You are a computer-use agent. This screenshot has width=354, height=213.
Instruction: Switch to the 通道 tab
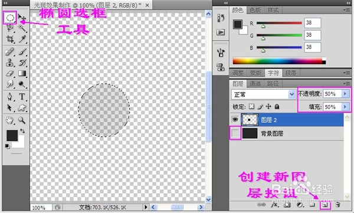tap(255, 84)
